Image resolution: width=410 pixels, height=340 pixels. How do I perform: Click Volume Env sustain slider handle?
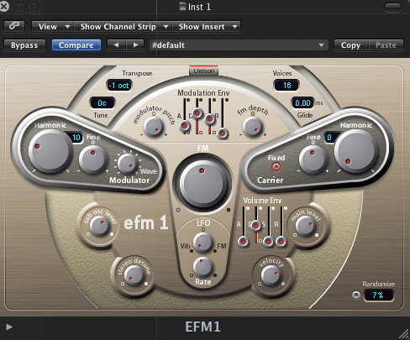pyautogui.click(x=269, y=242)
